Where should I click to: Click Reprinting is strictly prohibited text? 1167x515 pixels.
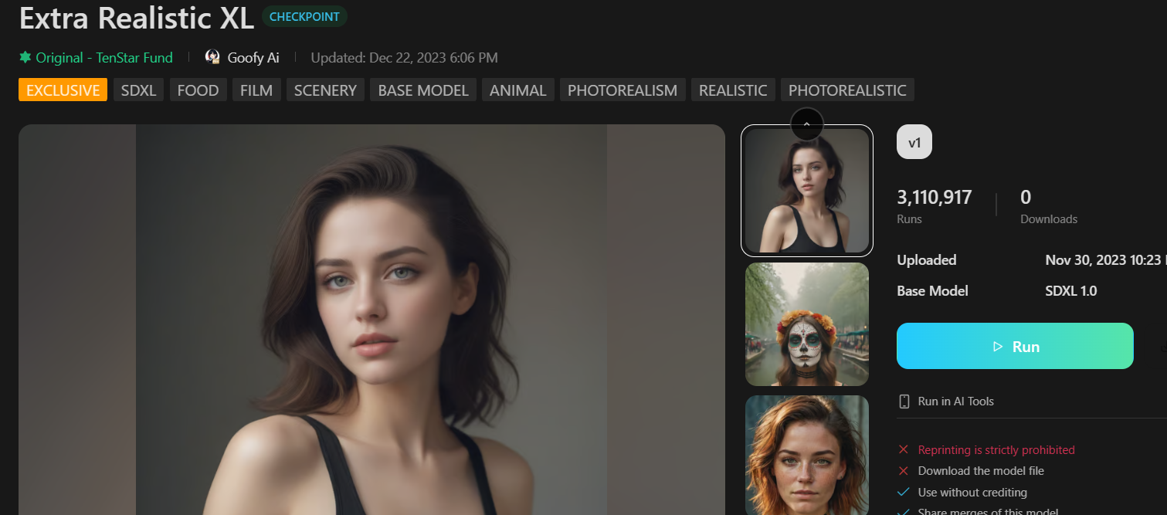click(x=996, y=449)
